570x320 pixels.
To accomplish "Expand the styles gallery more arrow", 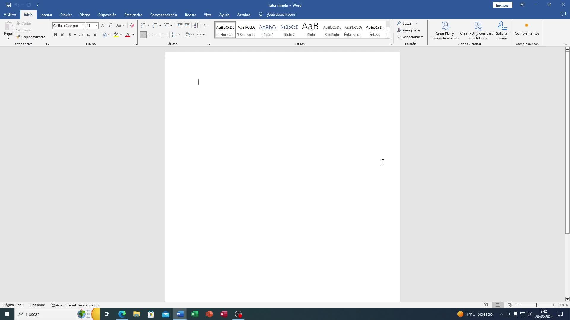I will tap(388, 36).
